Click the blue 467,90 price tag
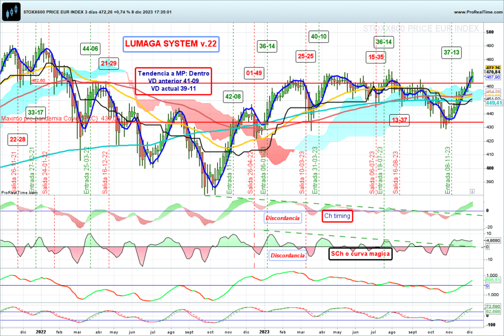This screenshot has height=336, width=504. [x=493, y=77]
